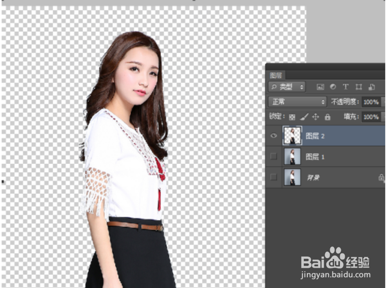Click the 不透明度 100% field
The image size is (392, 288).
click(371, 102)
